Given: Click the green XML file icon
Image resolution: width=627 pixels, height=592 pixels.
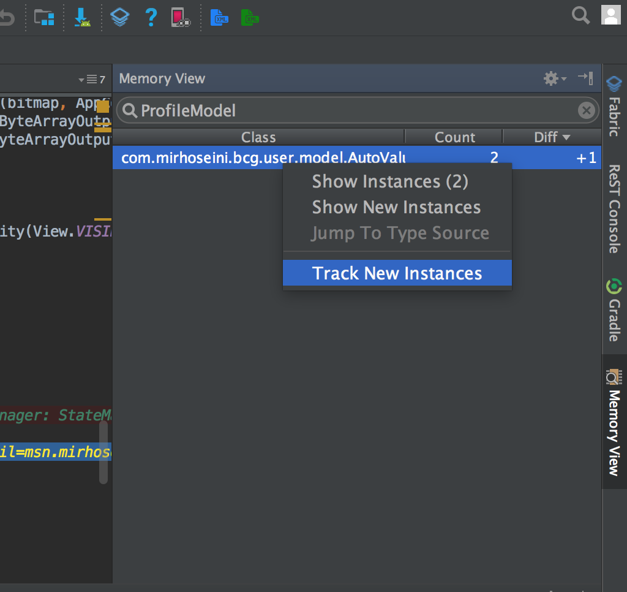Looking at the screenshot, I should point(250,17).
